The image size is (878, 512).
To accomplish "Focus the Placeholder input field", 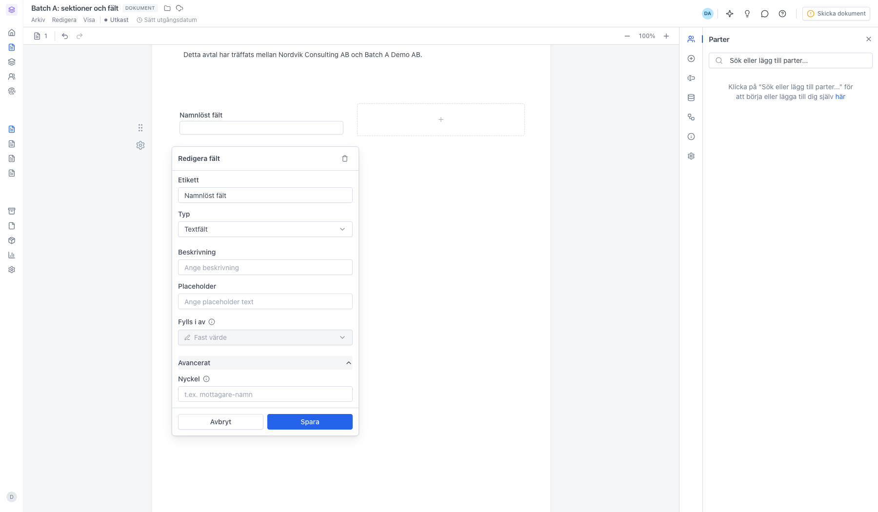I will point(265,301).
